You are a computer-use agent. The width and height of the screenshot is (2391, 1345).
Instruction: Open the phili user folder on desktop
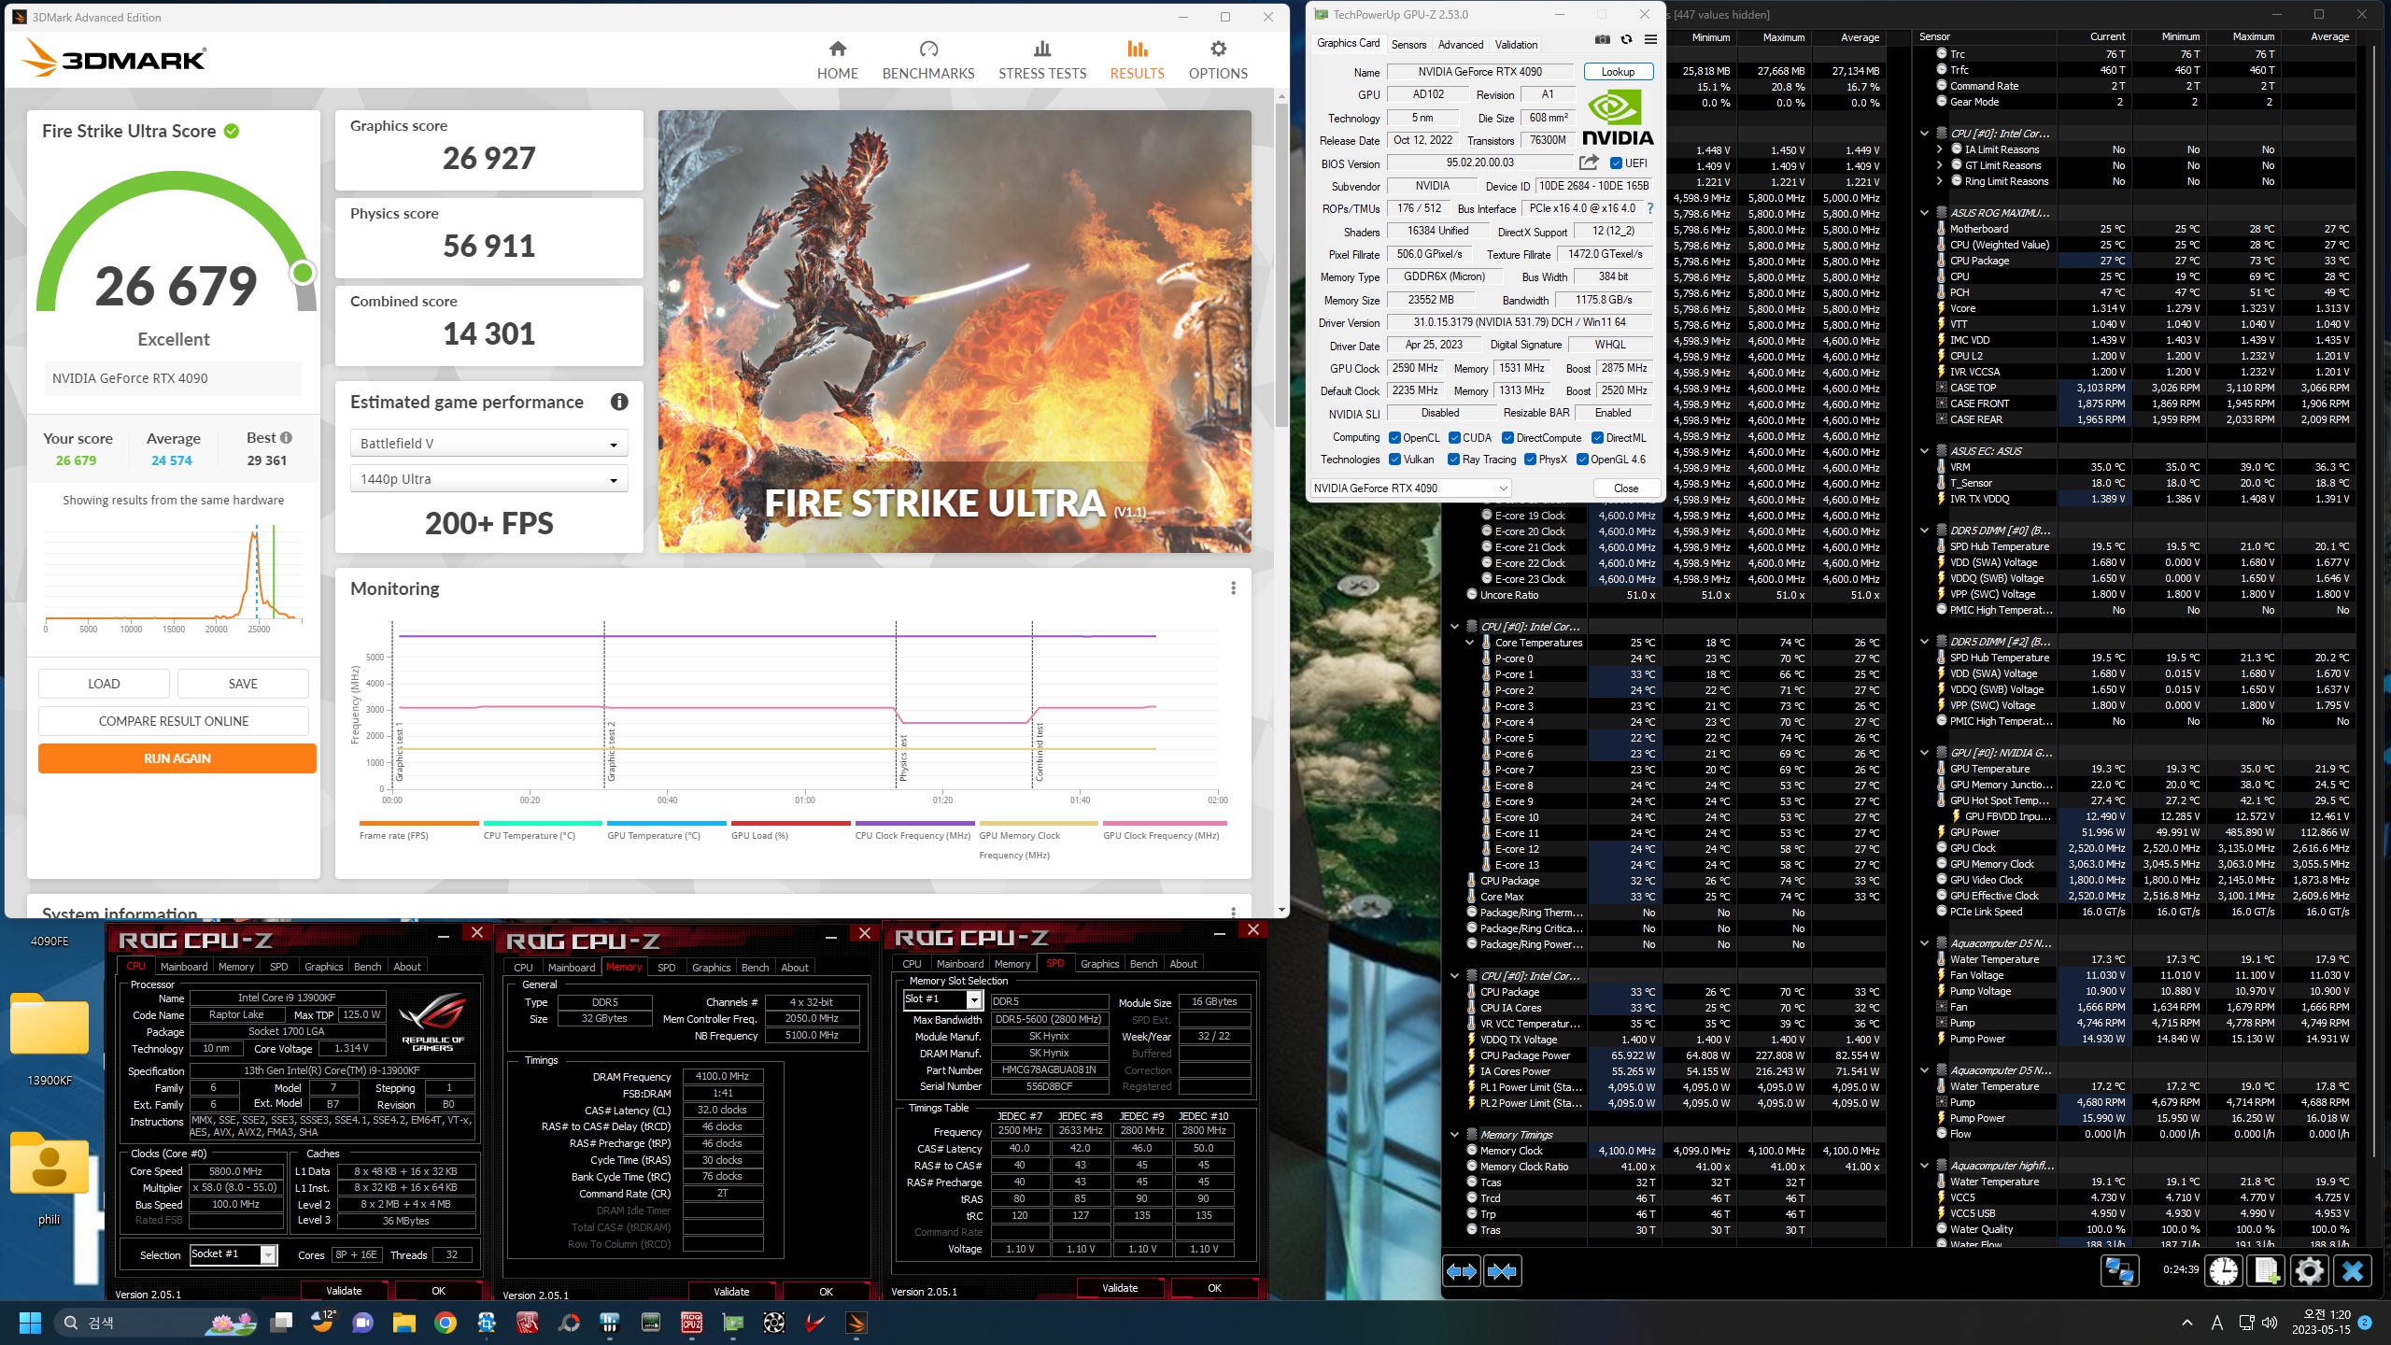[x=50, y=1177]
